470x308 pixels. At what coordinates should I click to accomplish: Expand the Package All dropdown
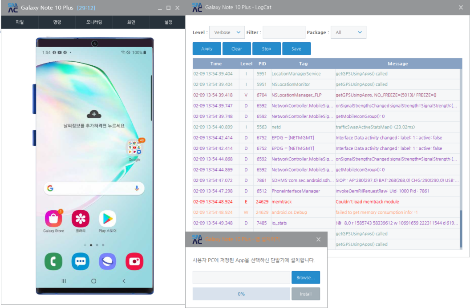click(348, 32)
